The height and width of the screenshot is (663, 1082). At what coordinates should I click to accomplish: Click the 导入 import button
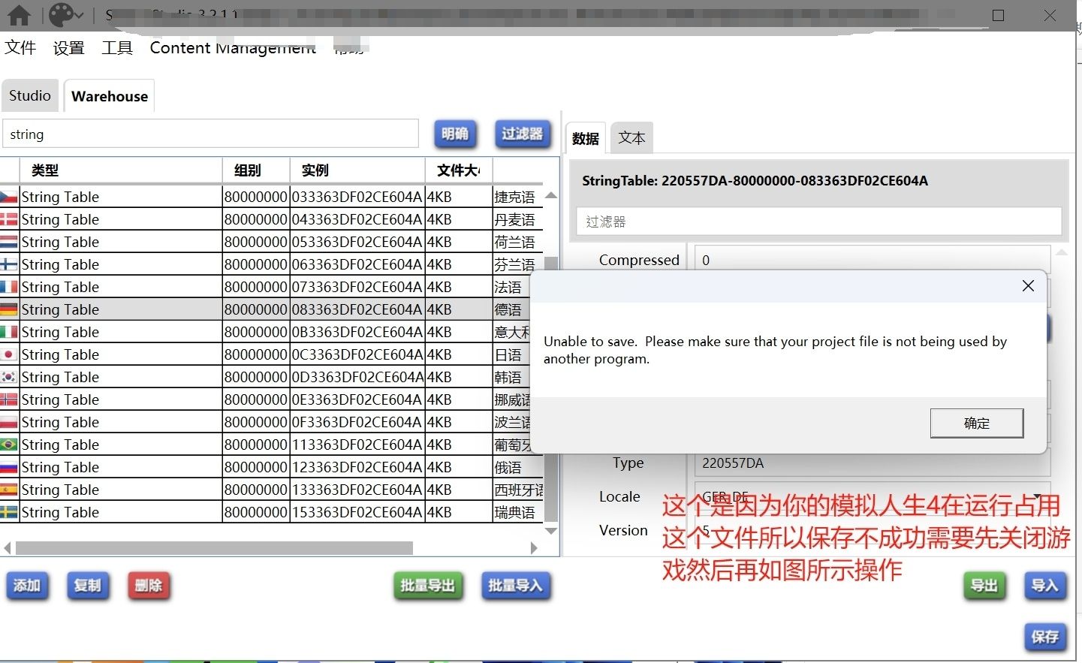[x=1045, y=586]
